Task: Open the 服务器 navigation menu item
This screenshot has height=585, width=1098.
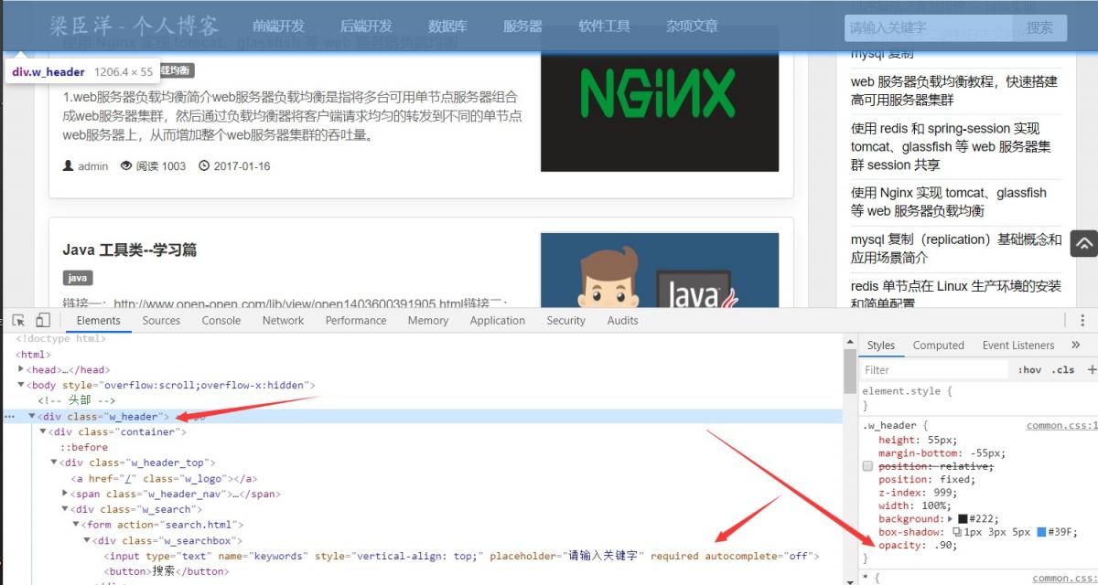Action: (x=522, y=27)
